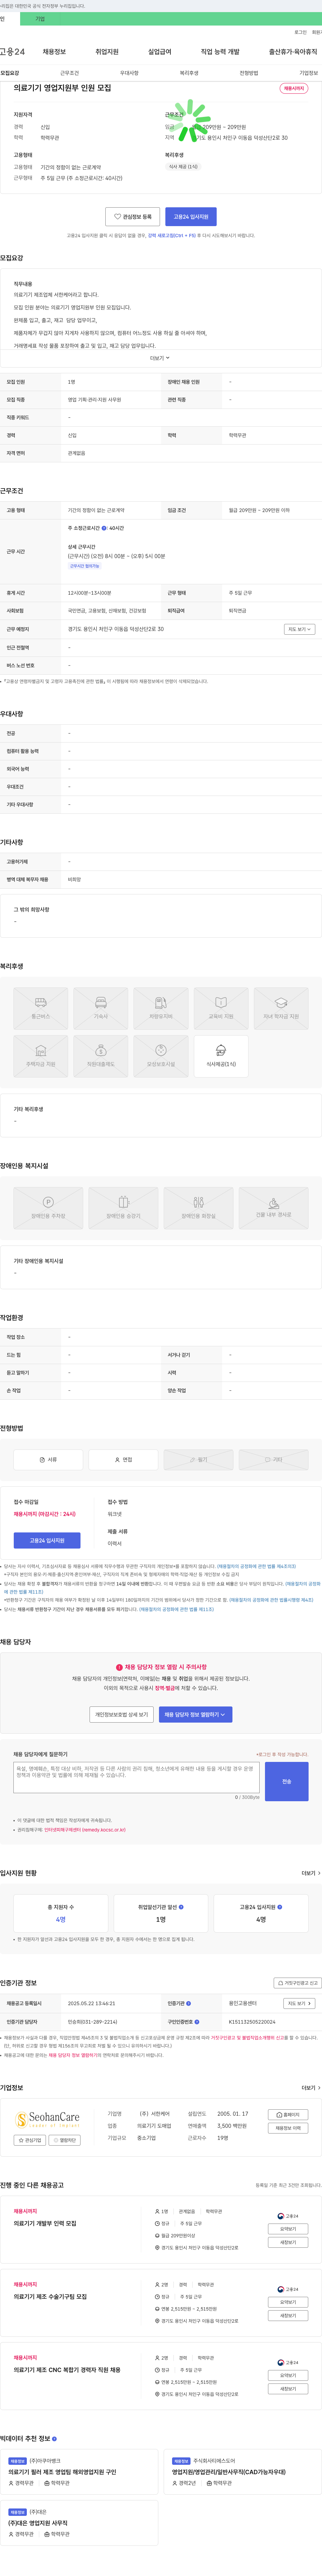Image resolution: width=322 pixels, height=2576 pixels.
Task: Click 요약보기 for 개발부 인력 모집
Action: tap(288, 2229)
